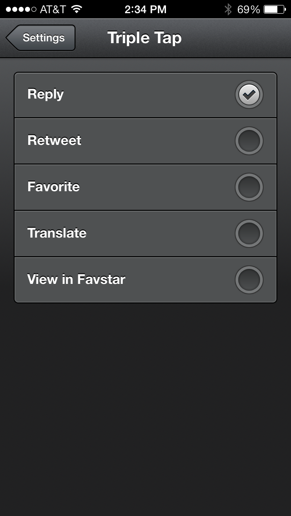Select the Reply radio button

249,94
